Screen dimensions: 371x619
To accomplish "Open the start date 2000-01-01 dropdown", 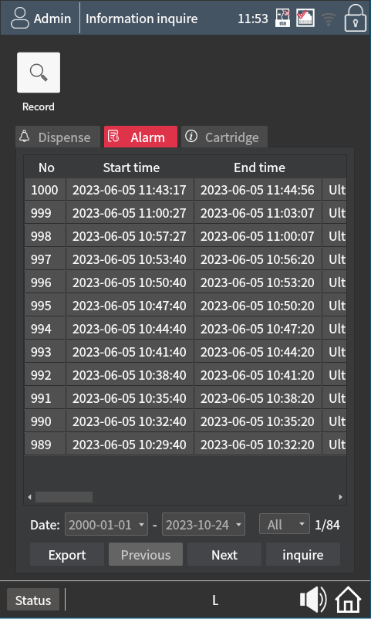I will [106, 524].
